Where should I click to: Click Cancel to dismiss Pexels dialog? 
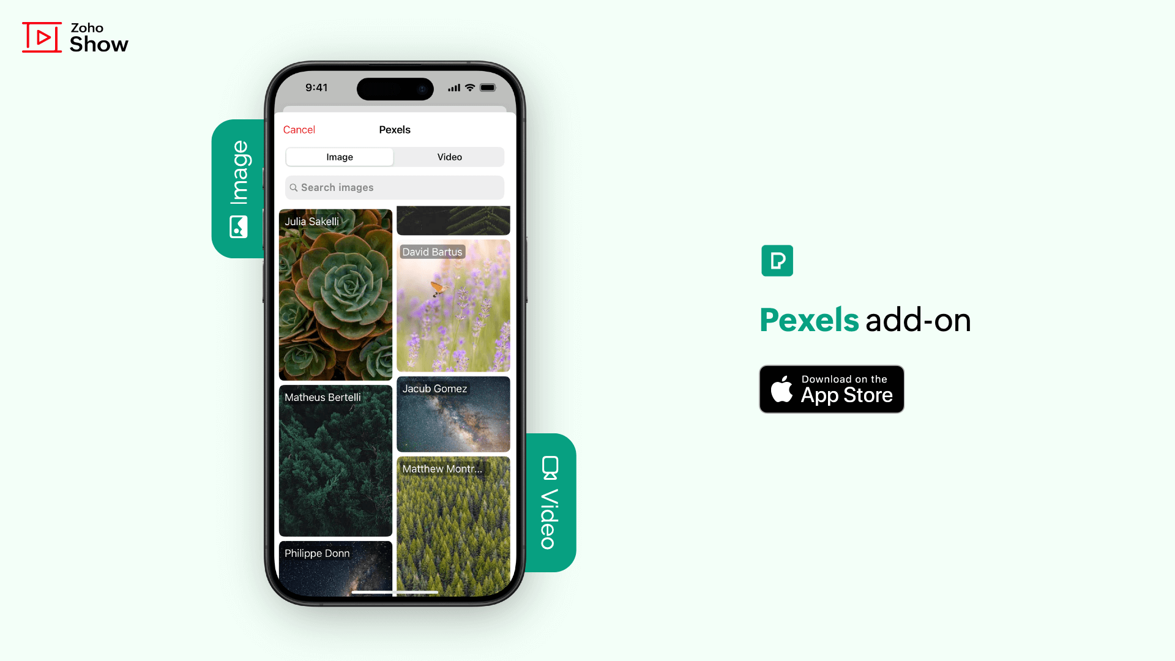tap(299, 130)
